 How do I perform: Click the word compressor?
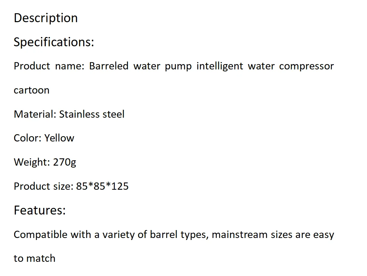(306, 67)
